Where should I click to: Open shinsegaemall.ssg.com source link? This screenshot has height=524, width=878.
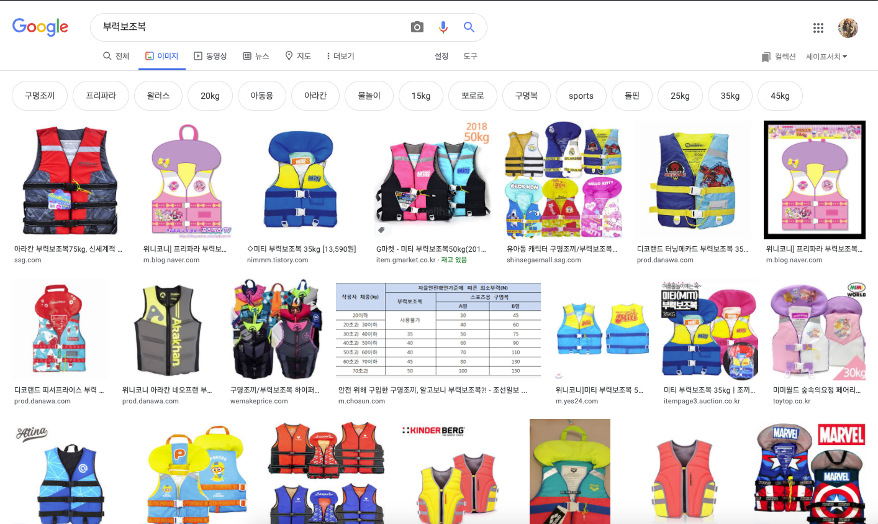[x=543, y=260]
